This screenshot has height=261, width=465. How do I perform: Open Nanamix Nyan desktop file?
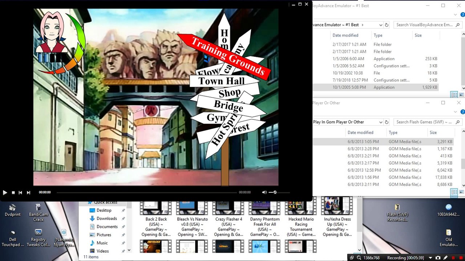click(x=64, y=238)
